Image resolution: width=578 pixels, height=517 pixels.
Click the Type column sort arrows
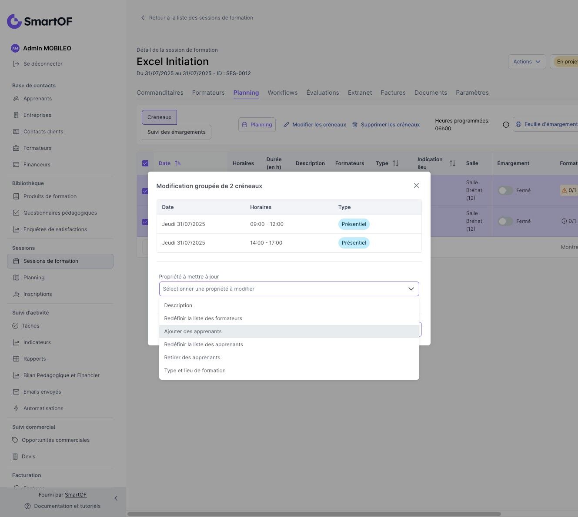pyautogui.click(x=395, y=163)
